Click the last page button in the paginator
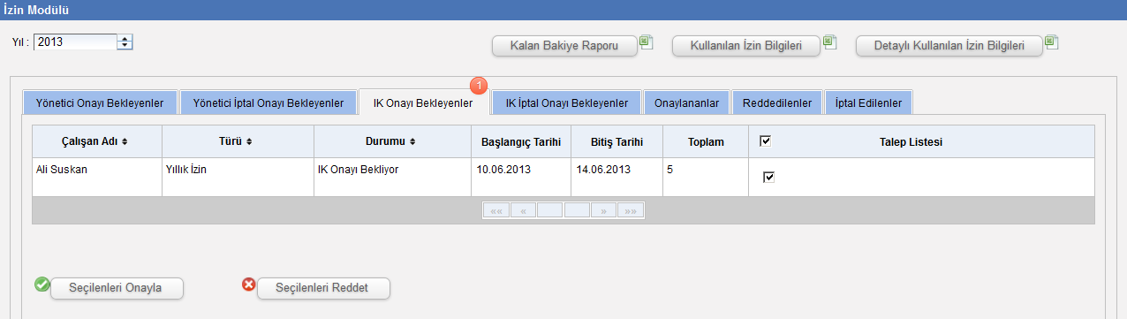 tap(631, 210)
